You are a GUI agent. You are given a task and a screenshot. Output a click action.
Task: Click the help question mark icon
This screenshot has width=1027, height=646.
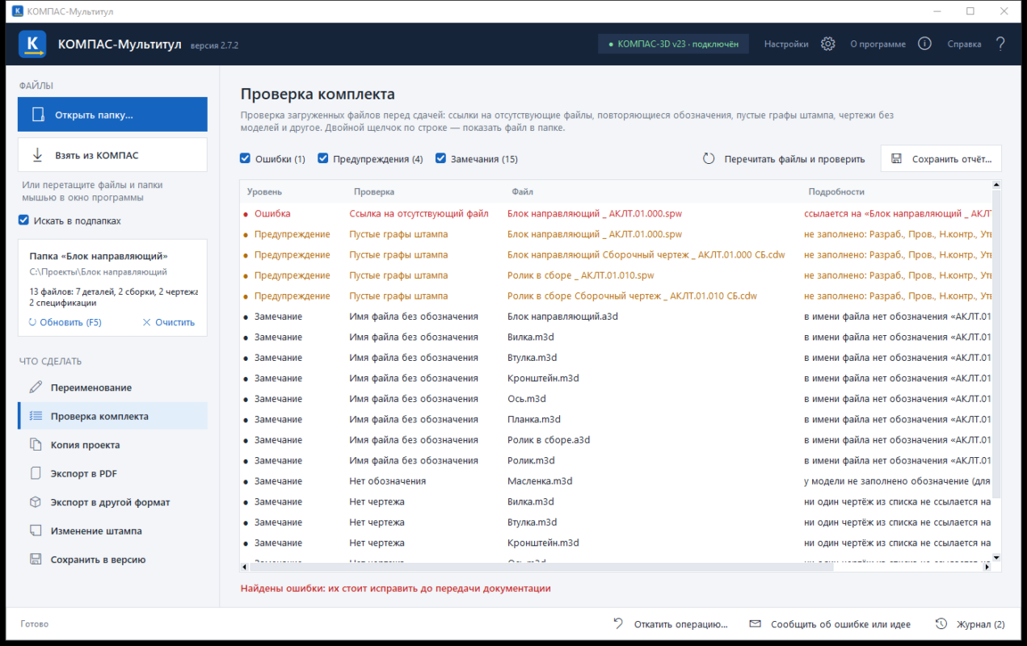tap(1000, 44)
